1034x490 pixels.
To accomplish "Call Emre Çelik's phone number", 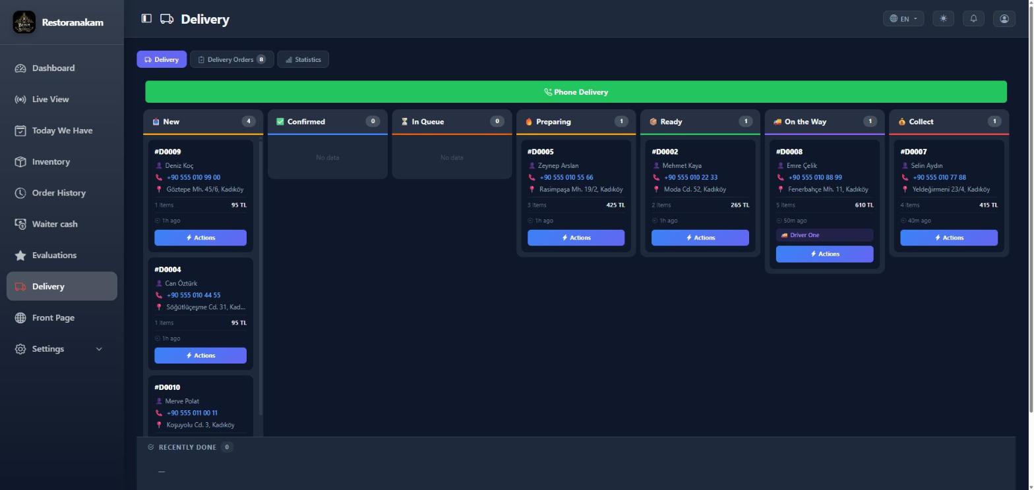I will 814,177.
